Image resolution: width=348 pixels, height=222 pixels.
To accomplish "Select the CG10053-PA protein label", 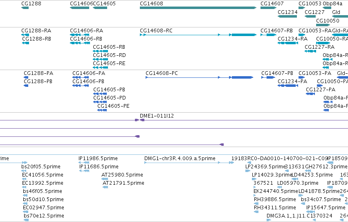I will (x=315, y=73).
